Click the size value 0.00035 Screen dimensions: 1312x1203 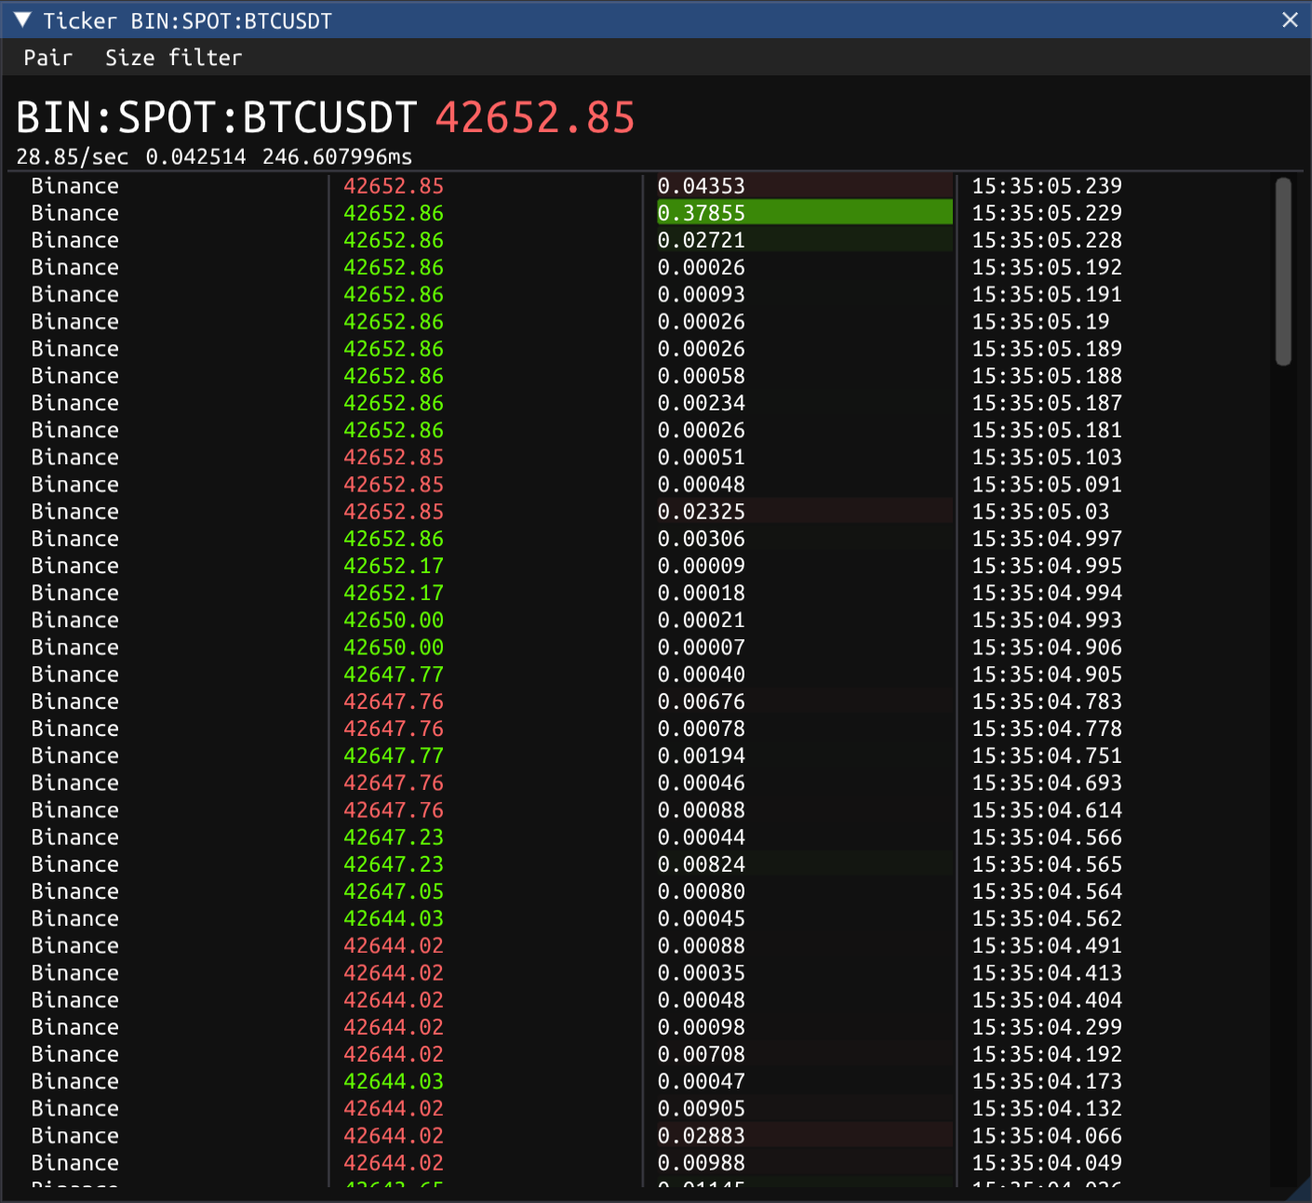tap(702, 973)
